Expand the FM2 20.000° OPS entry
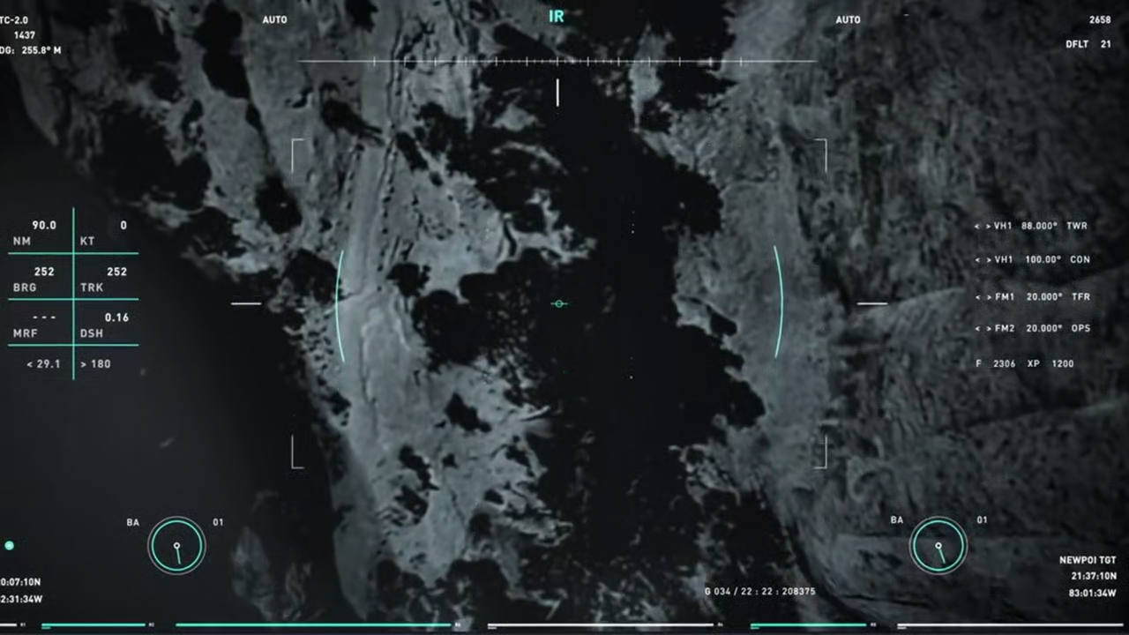Viewport: 1129px width, 635px height. coord(1031,328)
